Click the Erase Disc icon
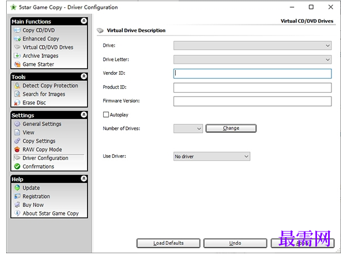Screen dimensions: 341x256 17,103
